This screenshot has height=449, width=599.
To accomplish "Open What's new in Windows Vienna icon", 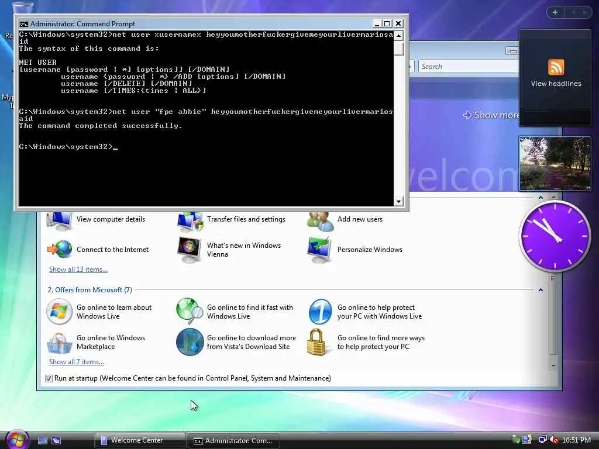I will click(x=190, y=250).
